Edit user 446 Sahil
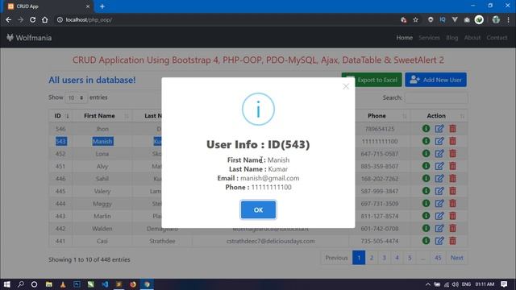 pos(439,179)
